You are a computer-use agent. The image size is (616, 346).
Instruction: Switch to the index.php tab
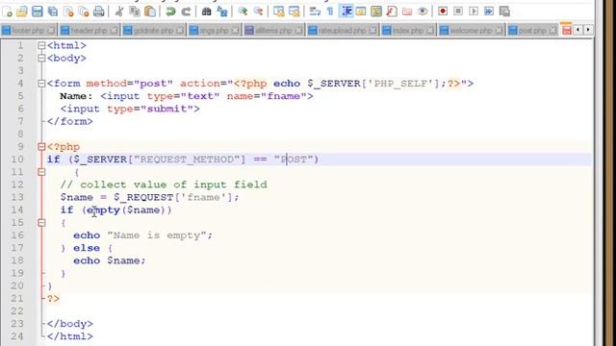point(408,30)
